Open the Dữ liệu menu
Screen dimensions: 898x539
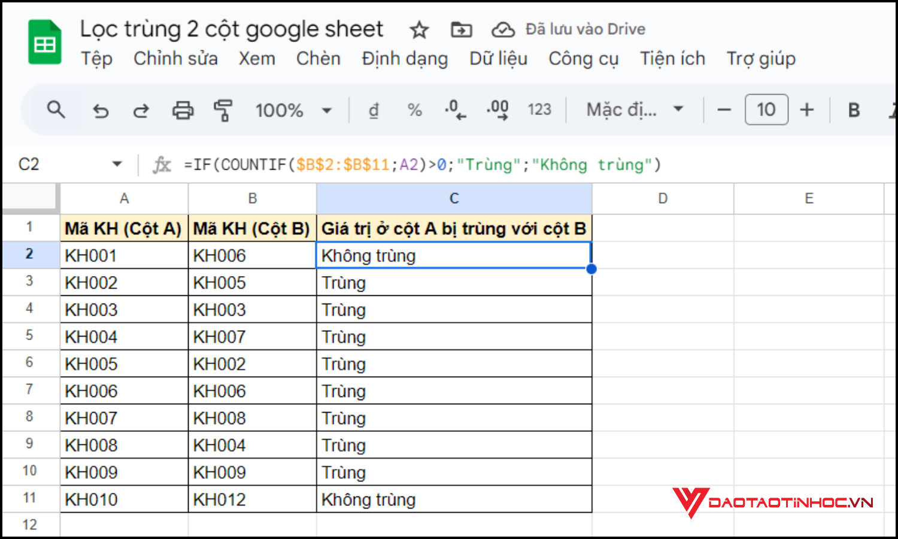click(498, 59)
